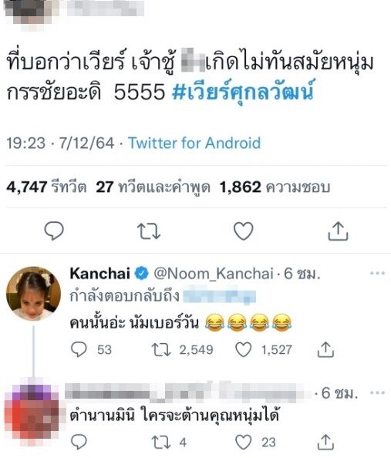Screen dimensions: 391x458
Task: Retweet the bottom reply with 4 retweets
Action: (161, 443)
